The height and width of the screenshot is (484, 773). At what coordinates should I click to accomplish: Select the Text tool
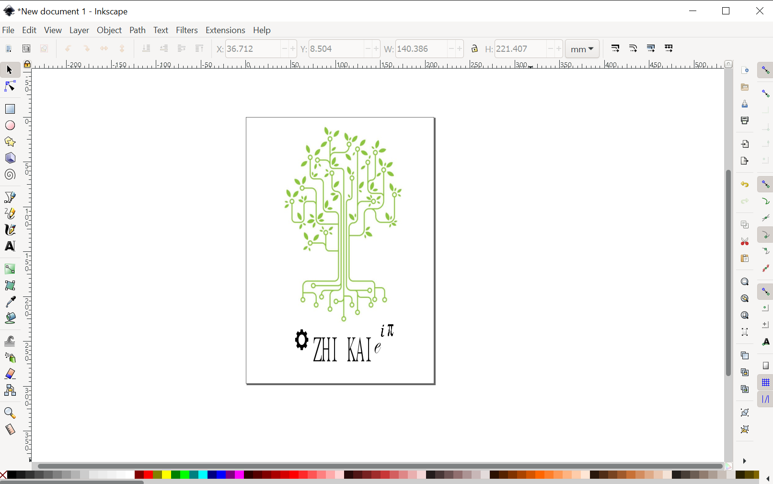tap(10, 246)
